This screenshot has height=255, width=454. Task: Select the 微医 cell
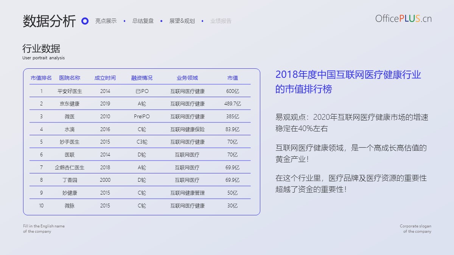(70, 116)
